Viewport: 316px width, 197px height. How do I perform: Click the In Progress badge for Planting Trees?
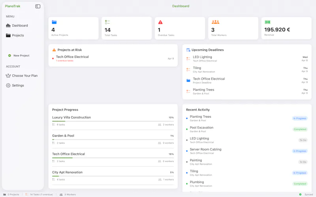click(x=300, y=119)
